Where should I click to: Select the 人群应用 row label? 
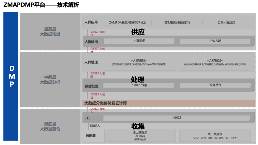[91, 22]
